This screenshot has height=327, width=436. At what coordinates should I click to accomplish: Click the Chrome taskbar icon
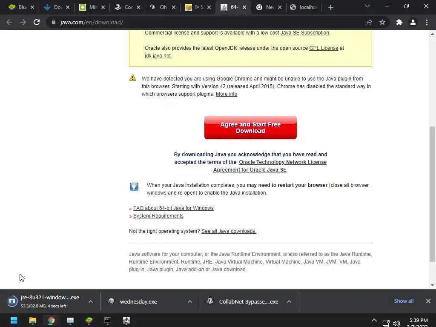tap(52, 320)
